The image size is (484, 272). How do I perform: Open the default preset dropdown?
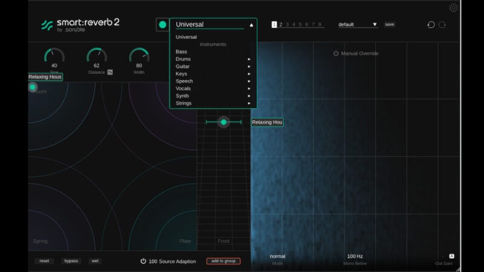pos(358,24)
